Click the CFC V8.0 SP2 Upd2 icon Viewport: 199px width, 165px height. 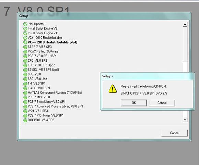click(x=25, y=65)
